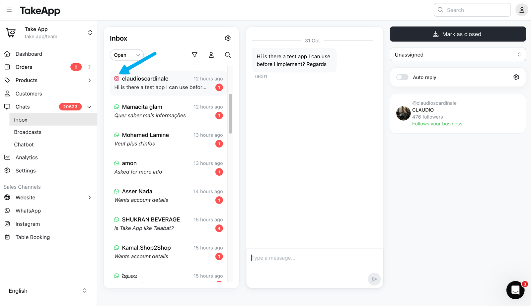Click the unread badge on SHUKRAN BEVERAGE
531x306 pixels.
(x=219, y=228)
